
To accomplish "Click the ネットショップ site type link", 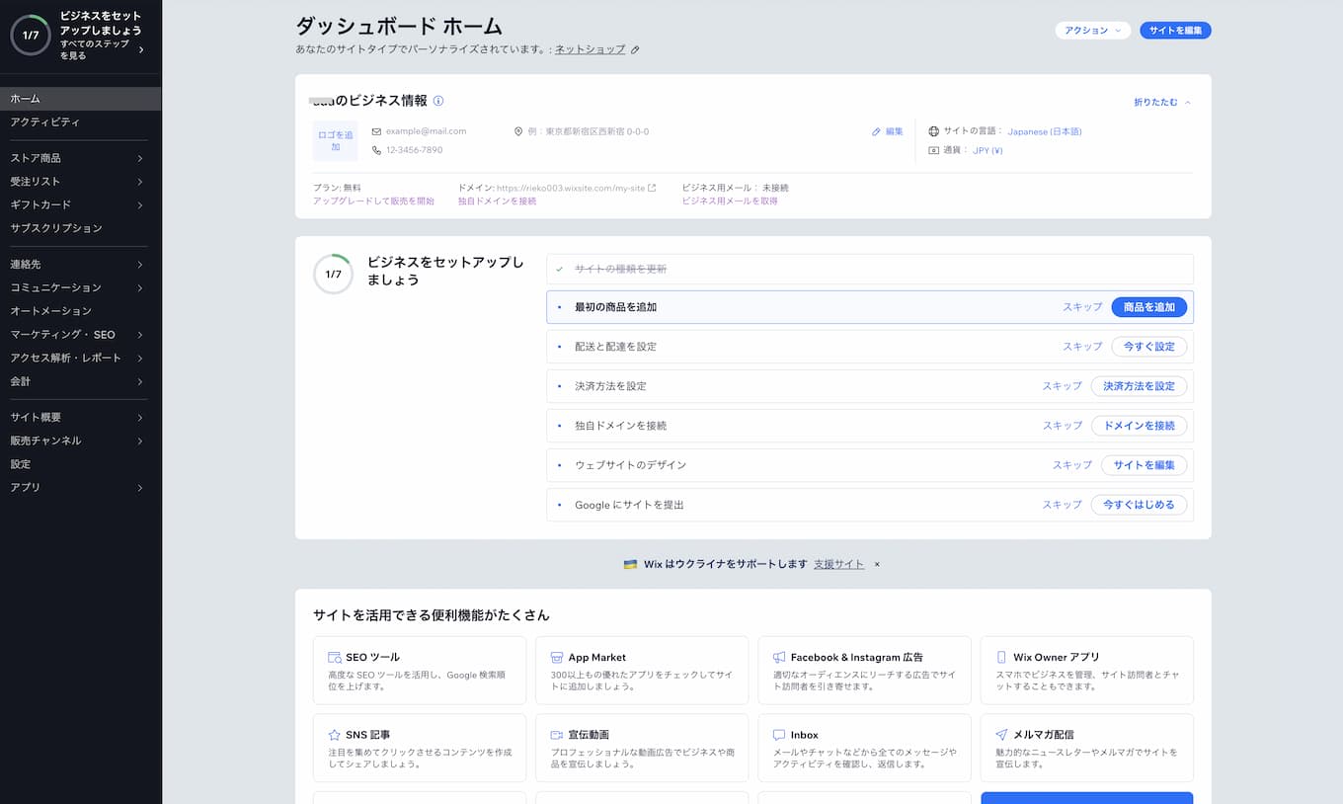I will [x=590, y=49].
